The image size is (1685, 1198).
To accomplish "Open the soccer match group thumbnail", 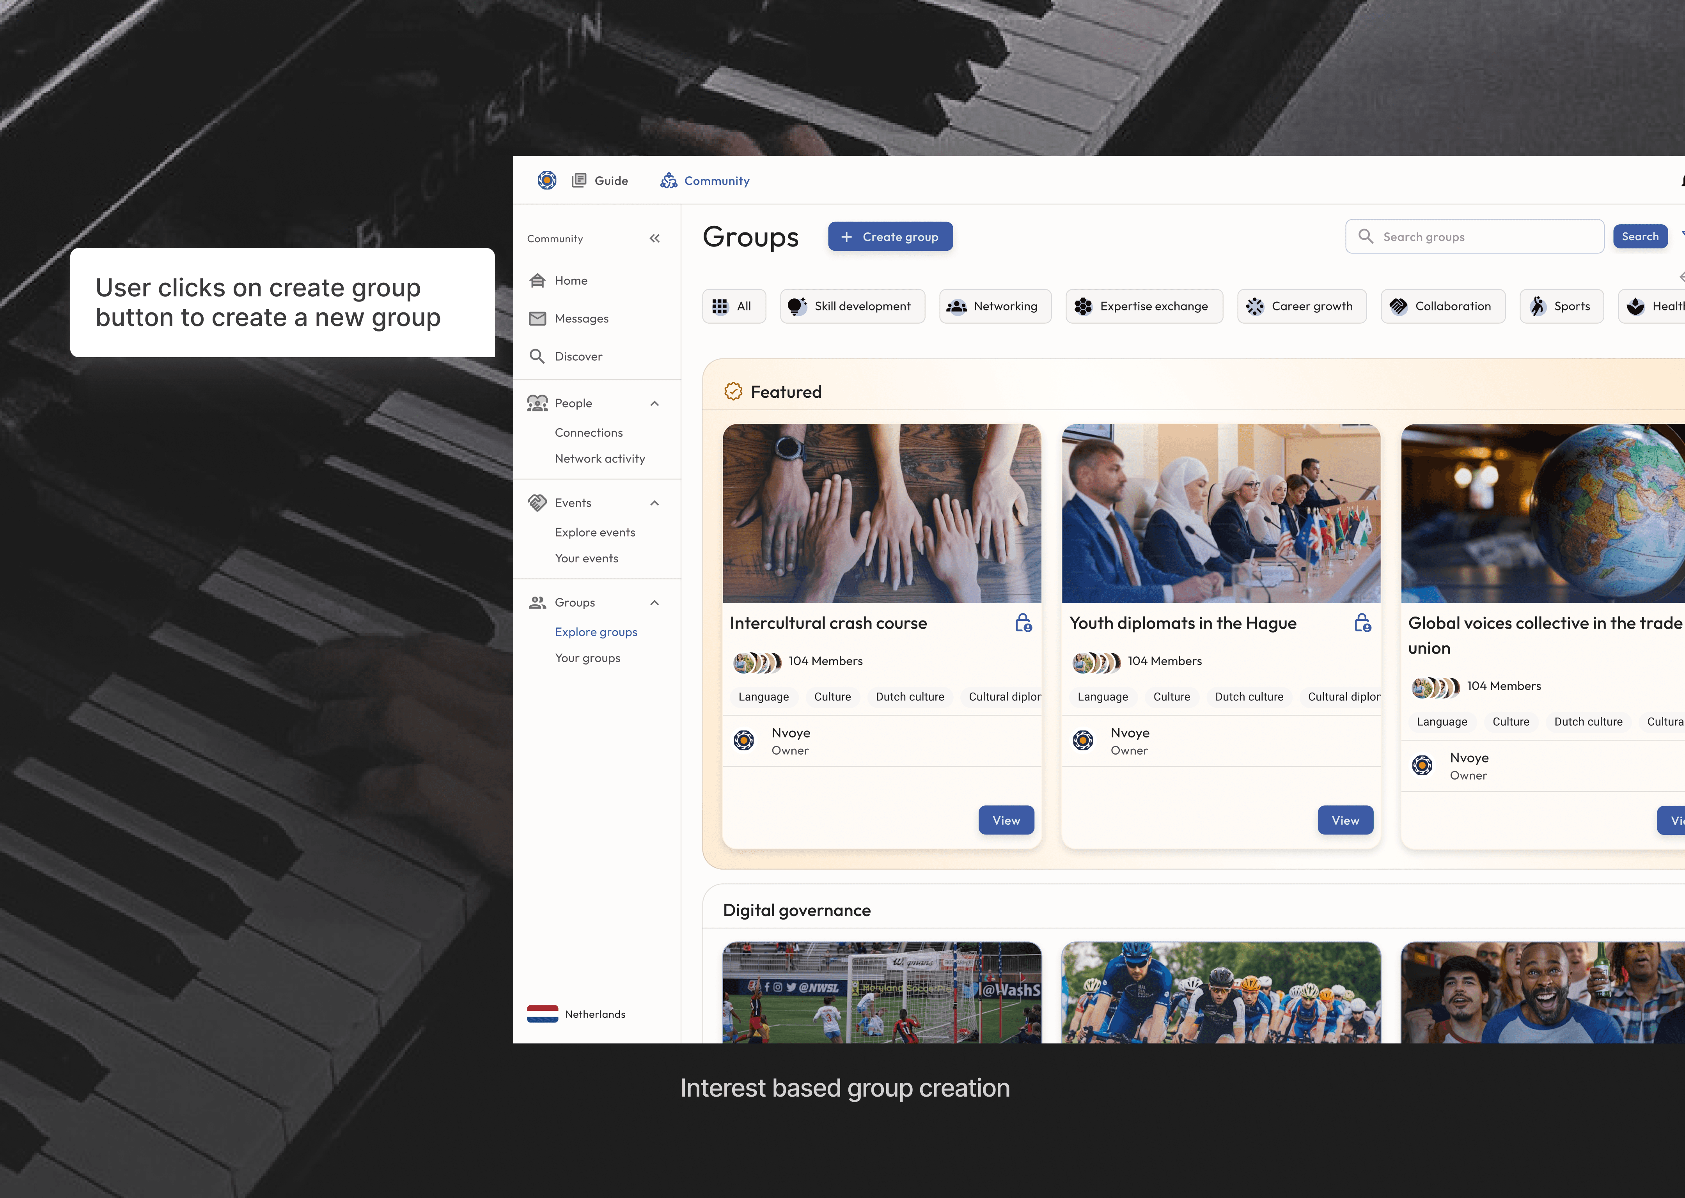I will 882,992.
